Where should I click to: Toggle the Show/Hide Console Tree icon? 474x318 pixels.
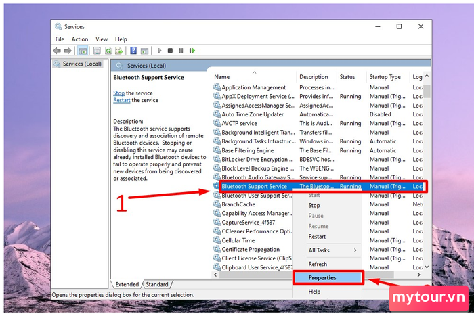(x=83, y=51)
